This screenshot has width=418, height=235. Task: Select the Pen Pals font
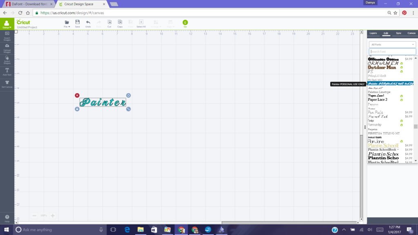point(376,112)
